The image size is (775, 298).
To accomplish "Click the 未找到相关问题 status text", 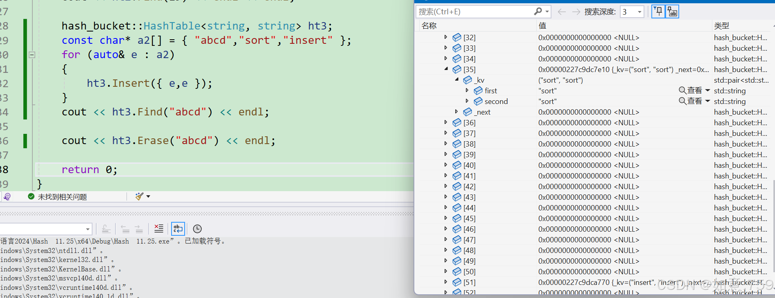I will (62, 197).
